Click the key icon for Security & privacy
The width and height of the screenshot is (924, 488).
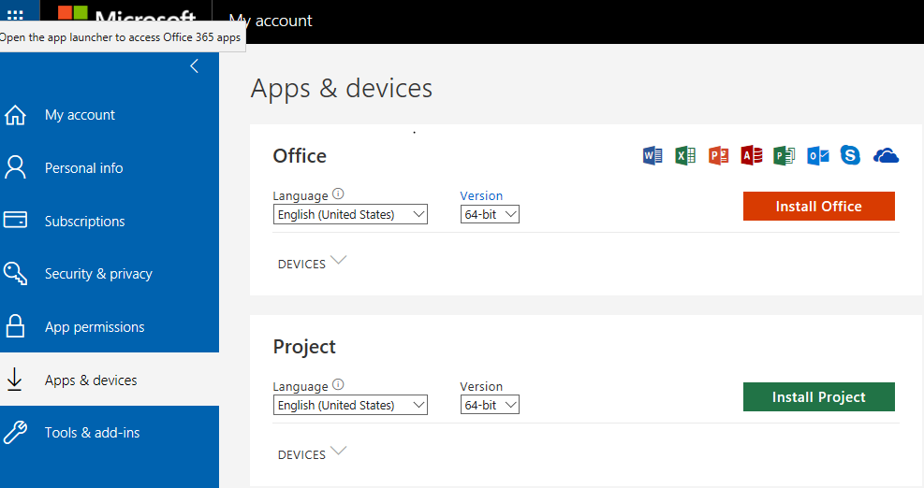pyautogui.click(x=15, y=274)
